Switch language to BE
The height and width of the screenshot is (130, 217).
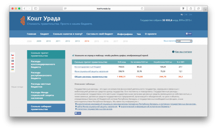point(187,15)
